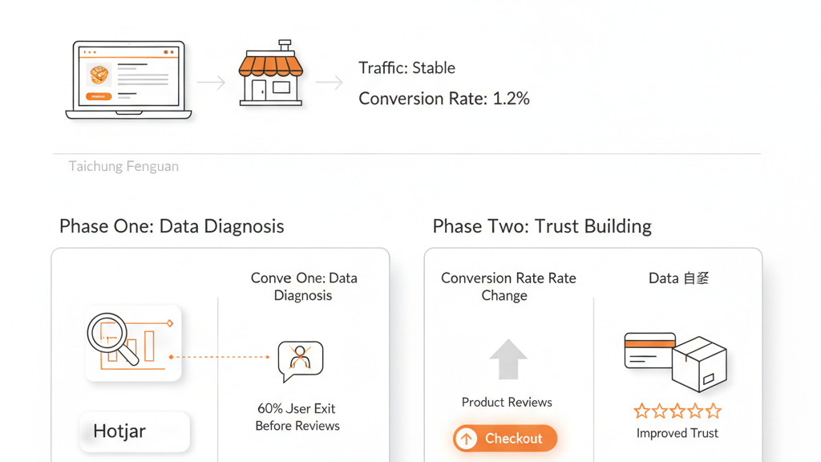Click the gray upward arrow icon
This screenshot has height=462, width=821.
(508, 359)
